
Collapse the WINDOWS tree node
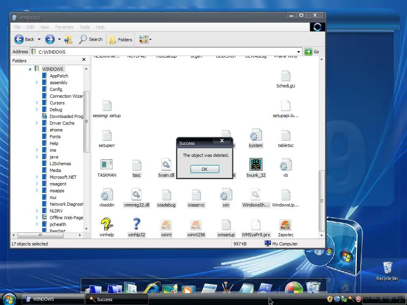point(30,69)
